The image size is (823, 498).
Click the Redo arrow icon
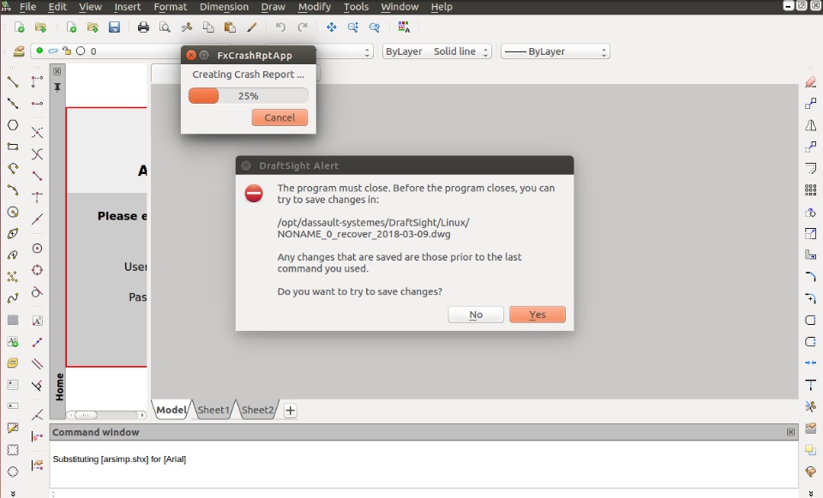[303, 27]
